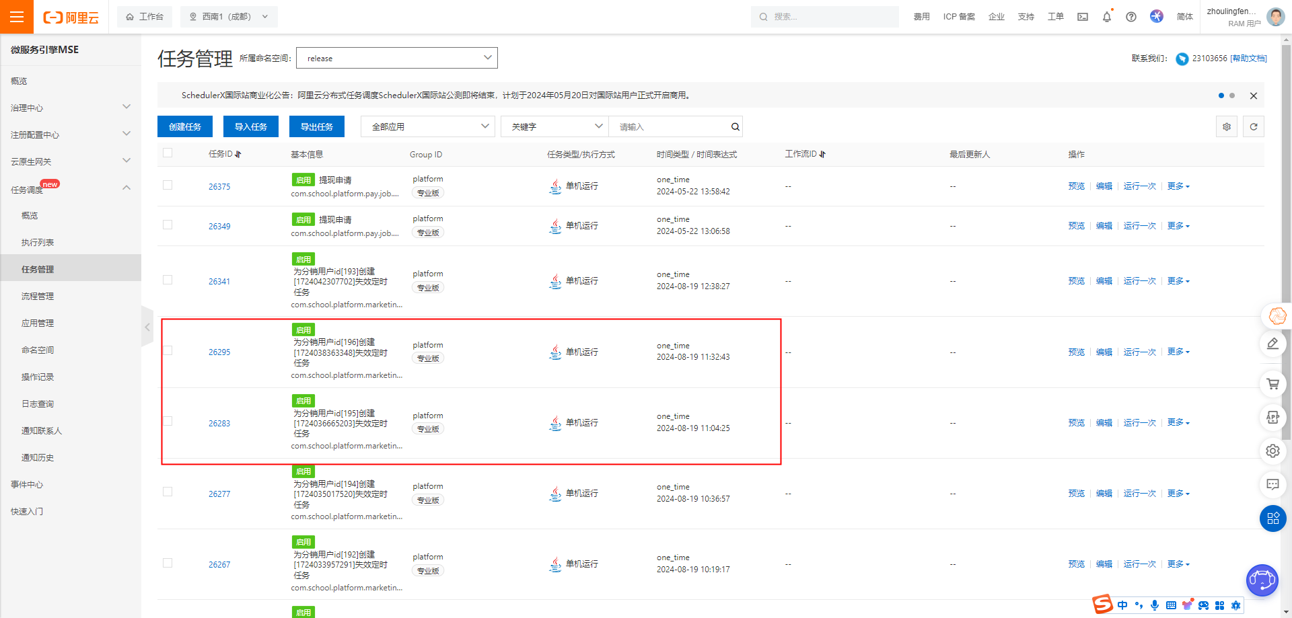Screen dimensions: 1292x618
Task: Focus the global 搜索 field in header
Action: 825,17
